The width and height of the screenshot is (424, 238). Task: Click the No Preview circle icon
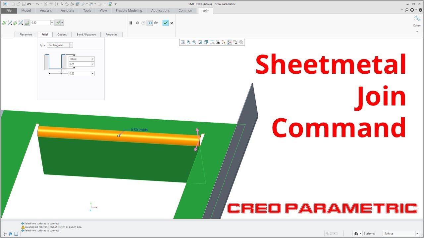click(x=137, y=23)
